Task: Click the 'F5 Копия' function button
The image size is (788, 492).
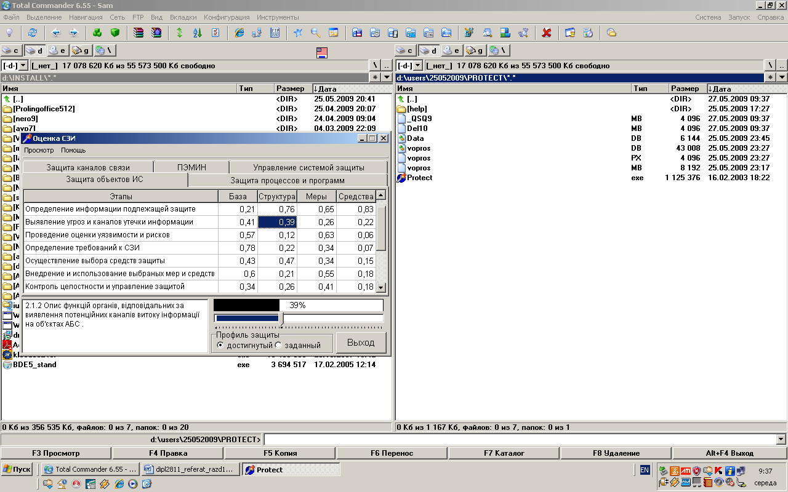Action: [x=280, y=453]
